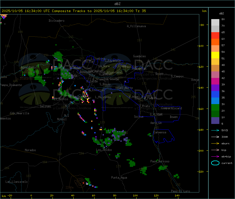The width and height of the screenshot is (235, 199).
Task: Click the composite tracks timestamp header text
Action: pos(74,11)
